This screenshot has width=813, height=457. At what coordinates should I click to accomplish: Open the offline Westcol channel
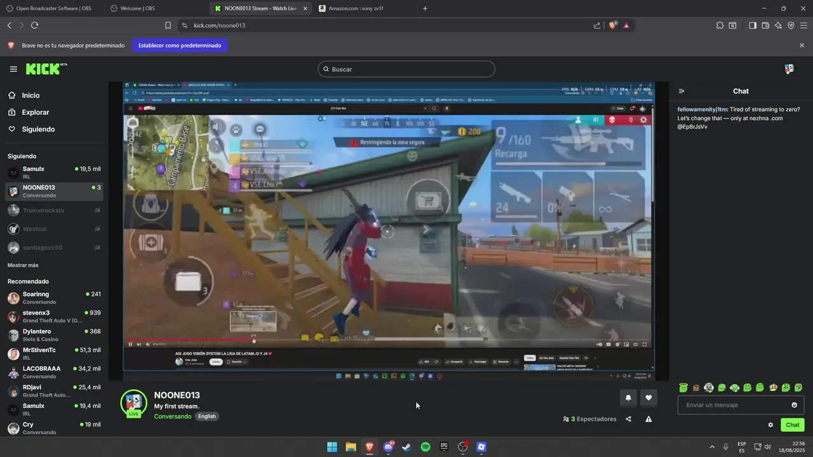pyautogui.click(x=54, y=228)
